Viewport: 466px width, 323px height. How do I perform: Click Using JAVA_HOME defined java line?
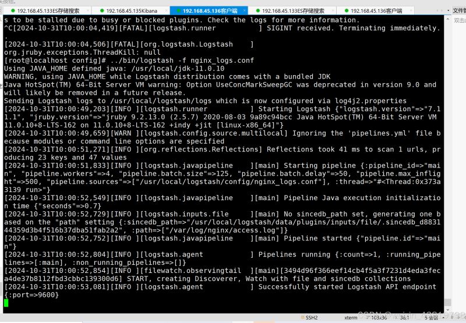(x=114, y=69)
